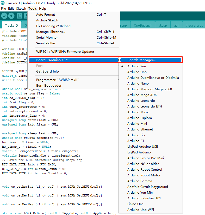
Task: Select Adafruit Circuit Playground board
Action: point(151,187)
